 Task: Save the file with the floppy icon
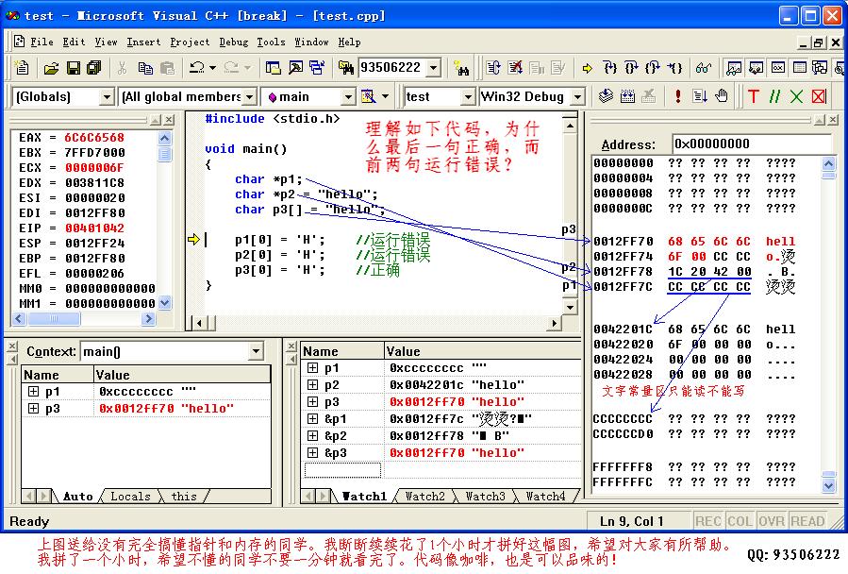click(73, 68)
